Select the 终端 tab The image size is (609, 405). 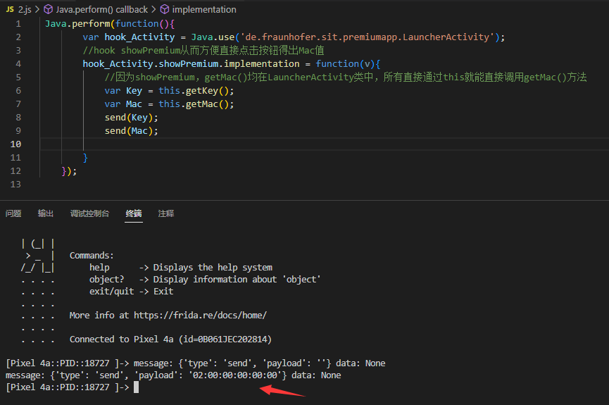click(134, 213)
